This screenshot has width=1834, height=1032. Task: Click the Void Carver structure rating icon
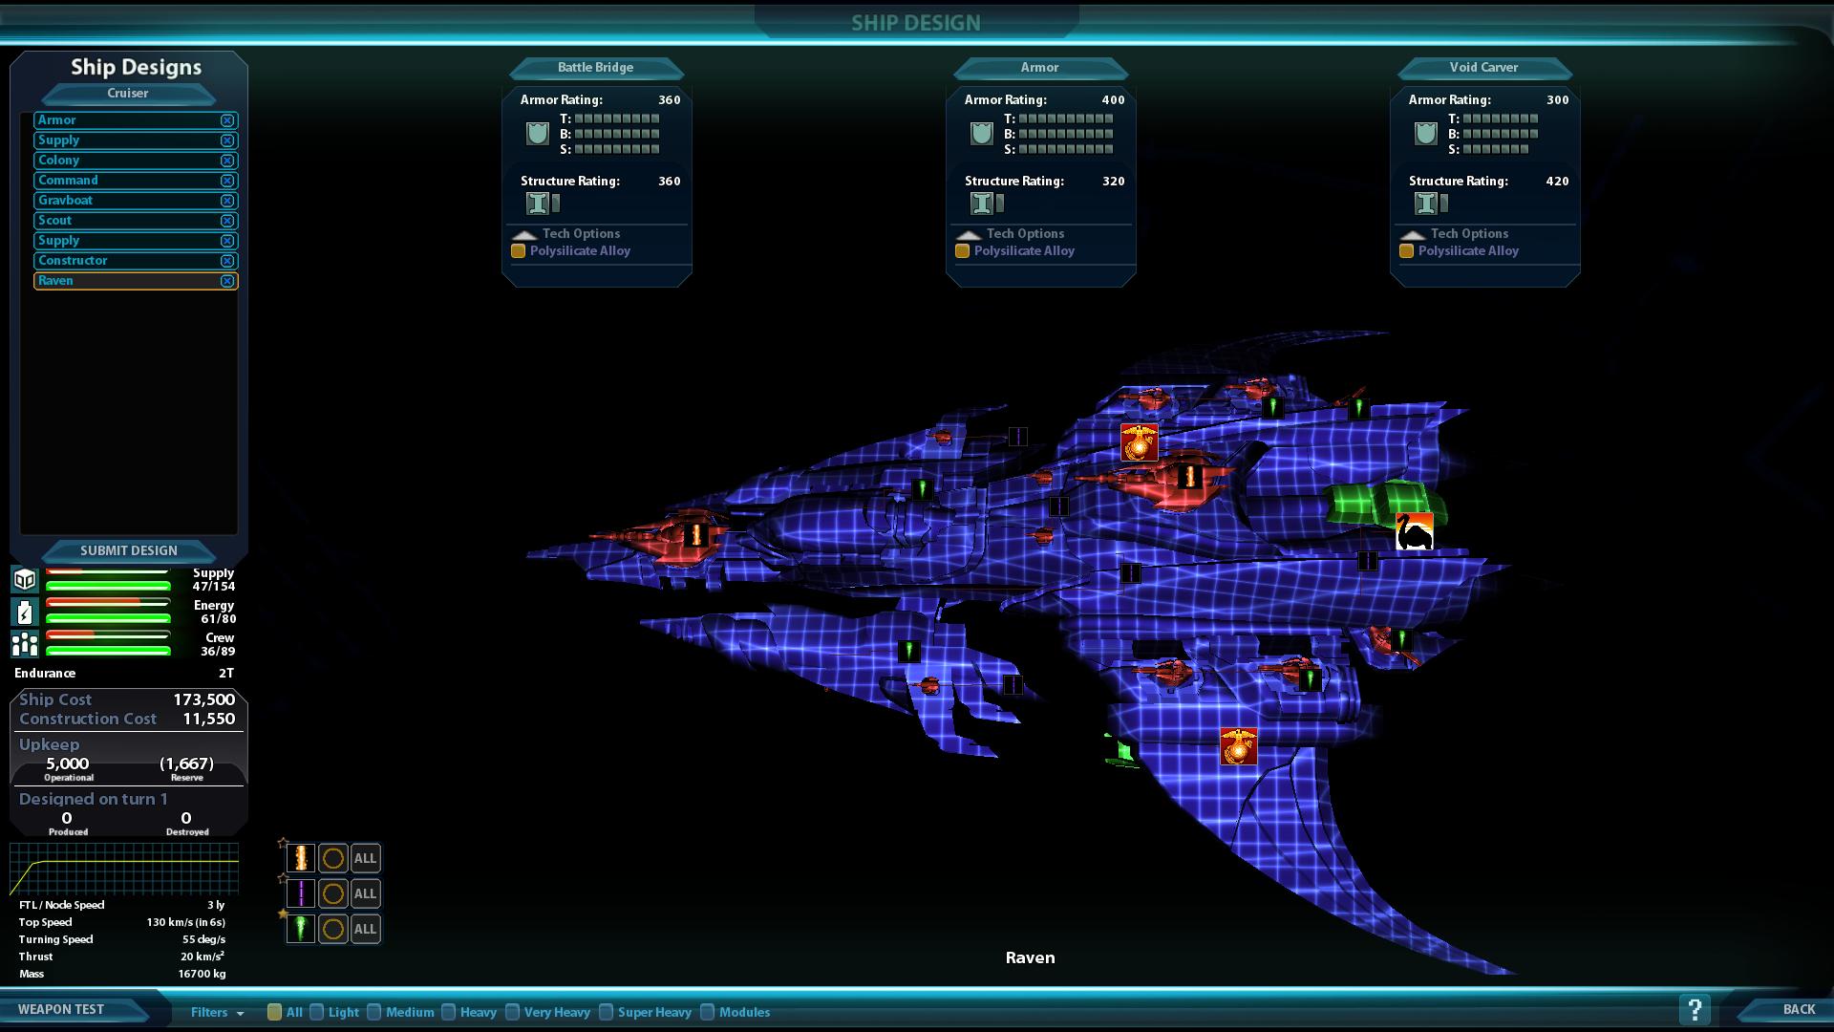click(1425, 203)
